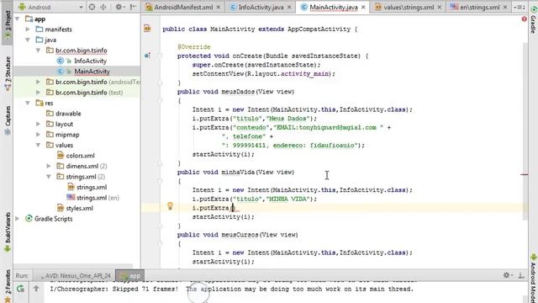
Task: Click the up arrow in Run console
Action: pyautogui.click(x=36, y=289)
